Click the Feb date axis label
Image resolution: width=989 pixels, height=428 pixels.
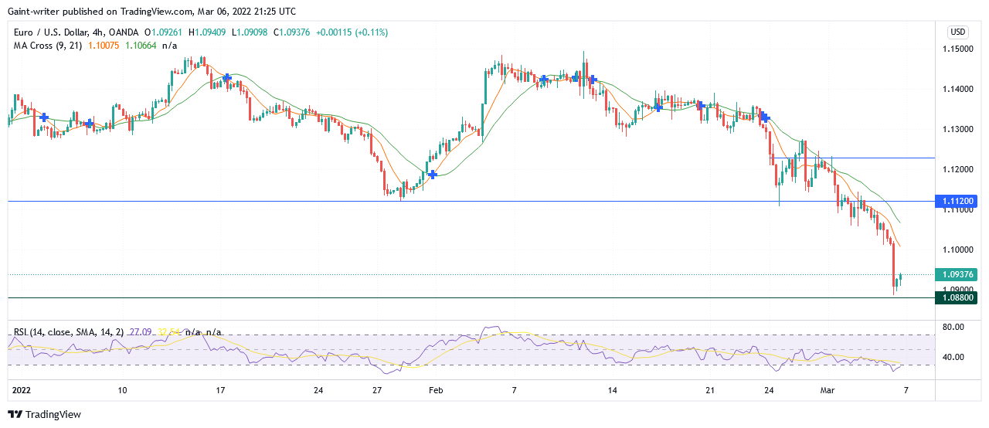click(435, 391)
